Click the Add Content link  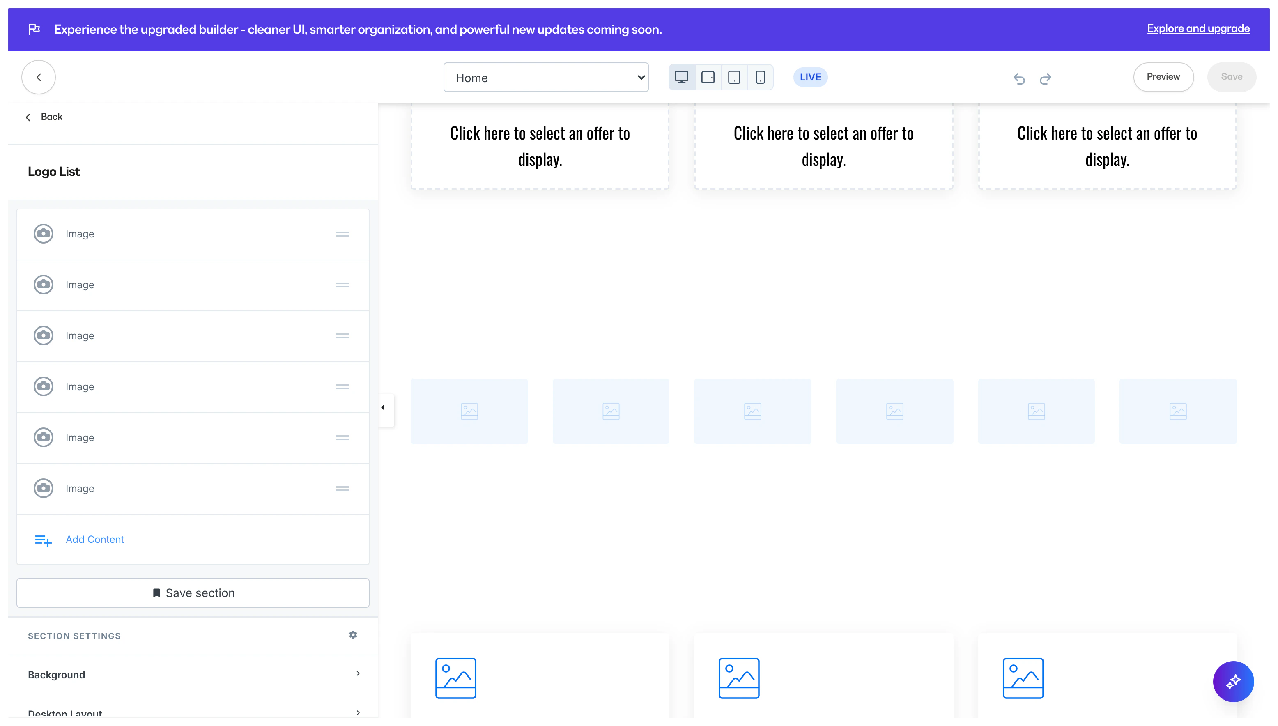click(94, 539)
